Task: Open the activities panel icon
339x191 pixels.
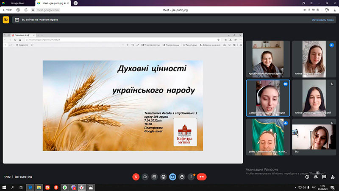Action: [333, 177]
